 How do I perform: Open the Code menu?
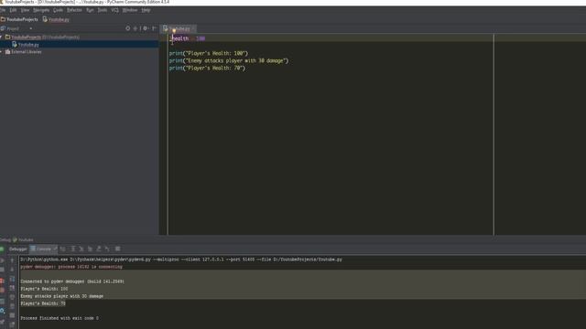(x=58, y=10)
